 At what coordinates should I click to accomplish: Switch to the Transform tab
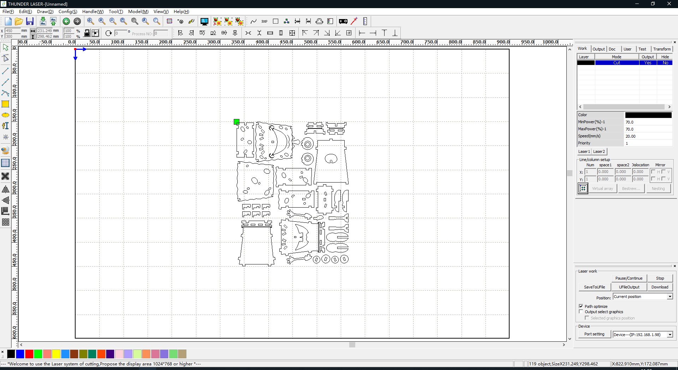[x=662, y=49]
